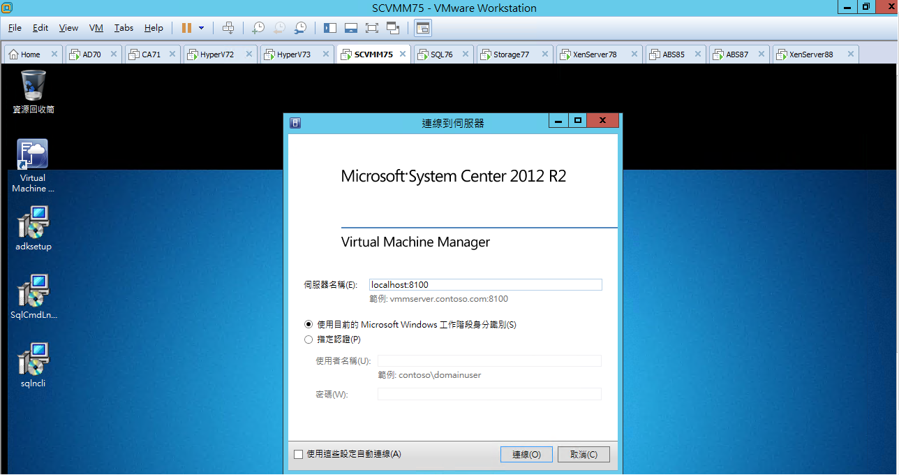Image resolution: width=899 pixels, height=475 pixels.
Task: Select the specify credentials radio option
Action: [x=333, y=339]
